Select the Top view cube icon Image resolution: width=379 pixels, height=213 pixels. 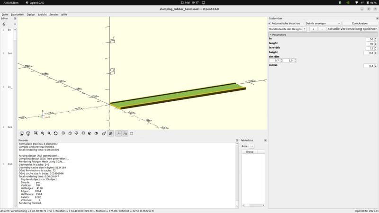[70, 133]
